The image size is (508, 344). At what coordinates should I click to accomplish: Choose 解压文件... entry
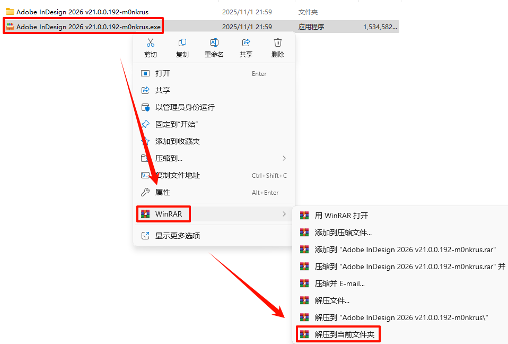(x=401, y=300)
